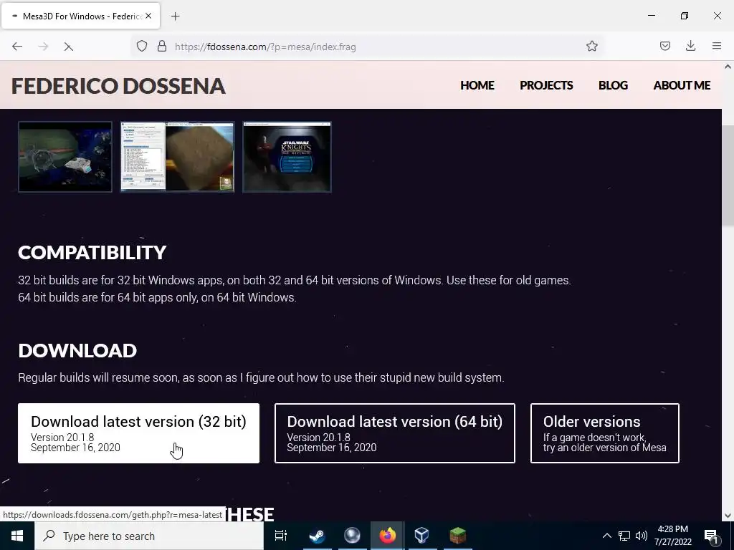The width and height of the screenshot is (734, 550).
Task: Open the spaceship game screenshot thumbnail
Action: pos(65,157)
